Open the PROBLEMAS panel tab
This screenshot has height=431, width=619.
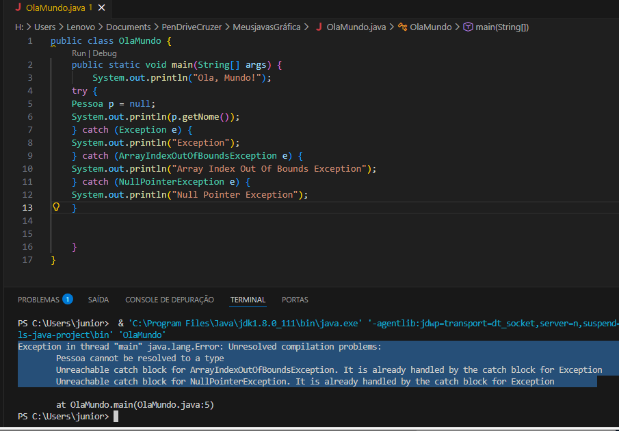38,300
